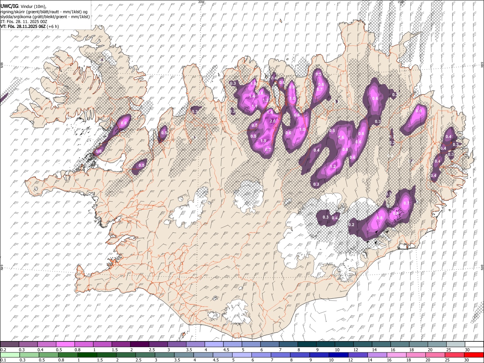Image resolution: width=484 pixels, height=363 pixels.
Task: Select deep blue lower swatch between 10 and 12
Action: [x=339, y=355]
